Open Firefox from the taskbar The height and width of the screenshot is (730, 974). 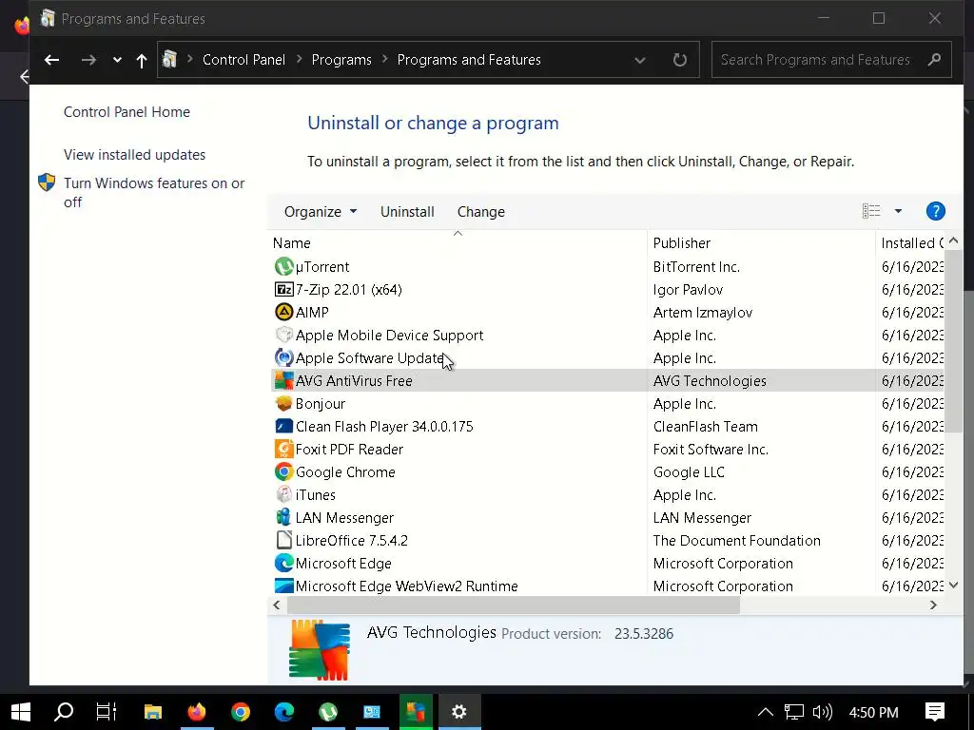point(196,712)
